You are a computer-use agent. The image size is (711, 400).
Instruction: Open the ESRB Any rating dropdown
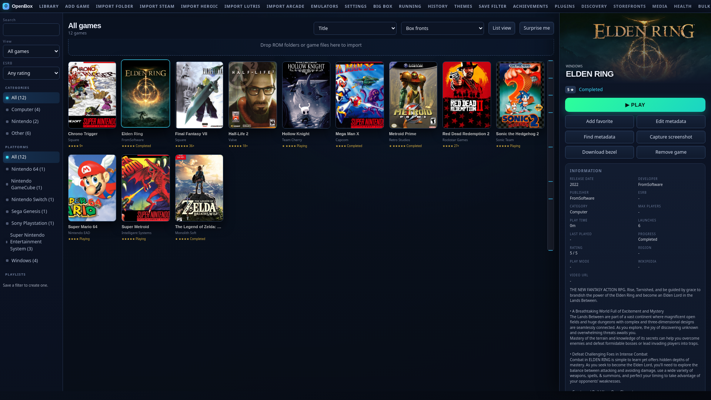(x=31, y=73)
